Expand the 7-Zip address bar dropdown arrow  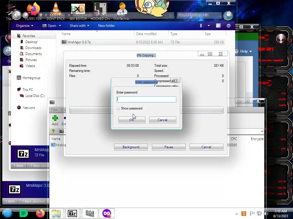click(262, 131)
